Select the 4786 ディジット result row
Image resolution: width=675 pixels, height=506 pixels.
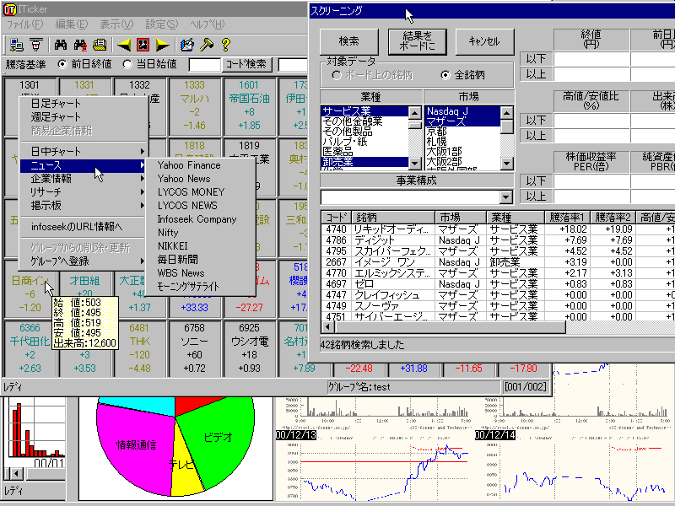[498, 240]
